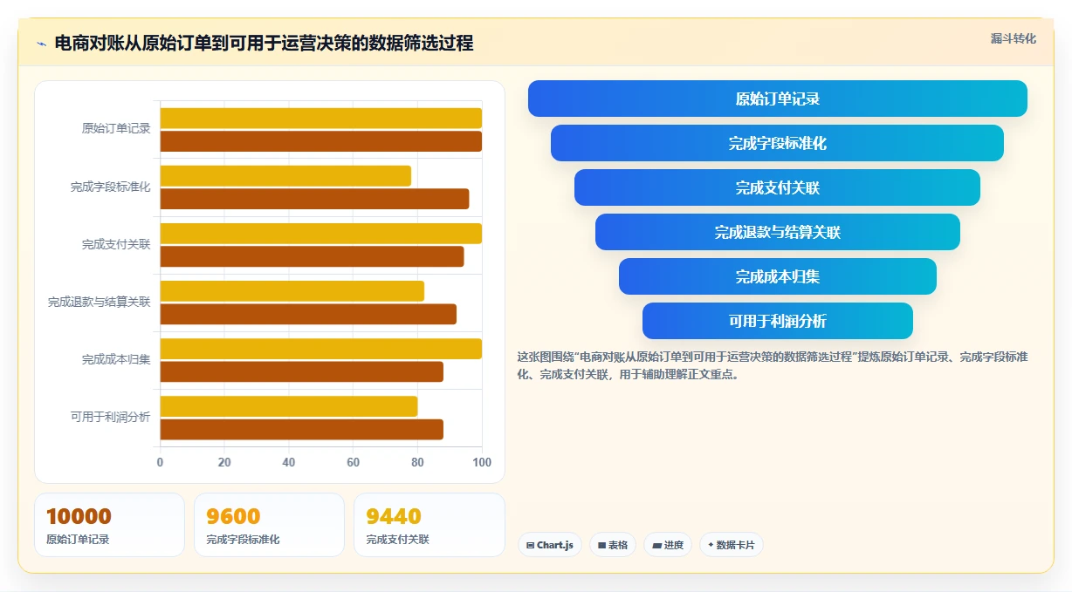The height and width of the screenshot is (592, 1072).
Task: Click the yellow bar for 完成支付关联
Action: pyautogui.click(x=320, y=234)
